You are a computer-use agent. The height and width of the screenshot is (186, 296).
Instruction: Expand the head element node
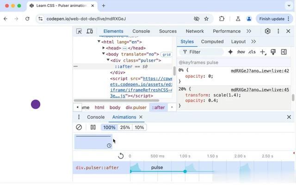pos(104,48)
